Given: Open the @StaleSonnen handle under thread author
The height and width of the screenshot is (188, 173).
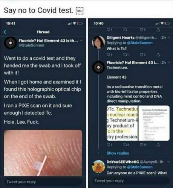Looking at the screenshot, I should point(31,45).
